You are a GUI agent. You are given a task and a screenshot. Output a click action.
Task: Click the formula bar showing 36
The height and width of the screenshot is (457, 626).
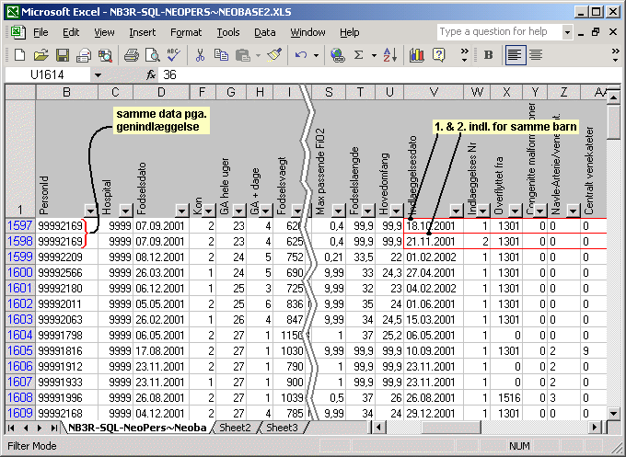(390, 74)
